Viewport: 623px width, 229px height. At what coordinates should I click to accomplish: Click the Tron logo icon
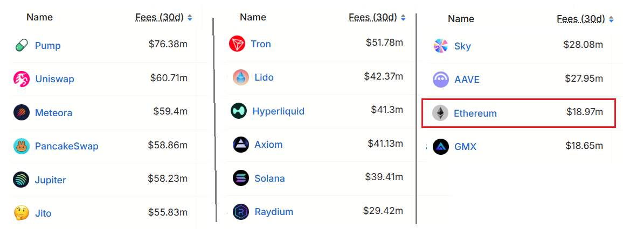pyautogui.click(x=237, y=44)
